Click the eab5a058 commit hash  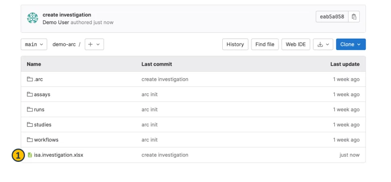click(332, 17)
